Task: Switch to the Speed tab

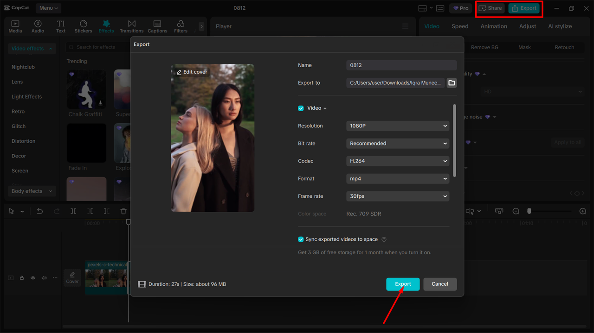Action: [x=460, y=26]
